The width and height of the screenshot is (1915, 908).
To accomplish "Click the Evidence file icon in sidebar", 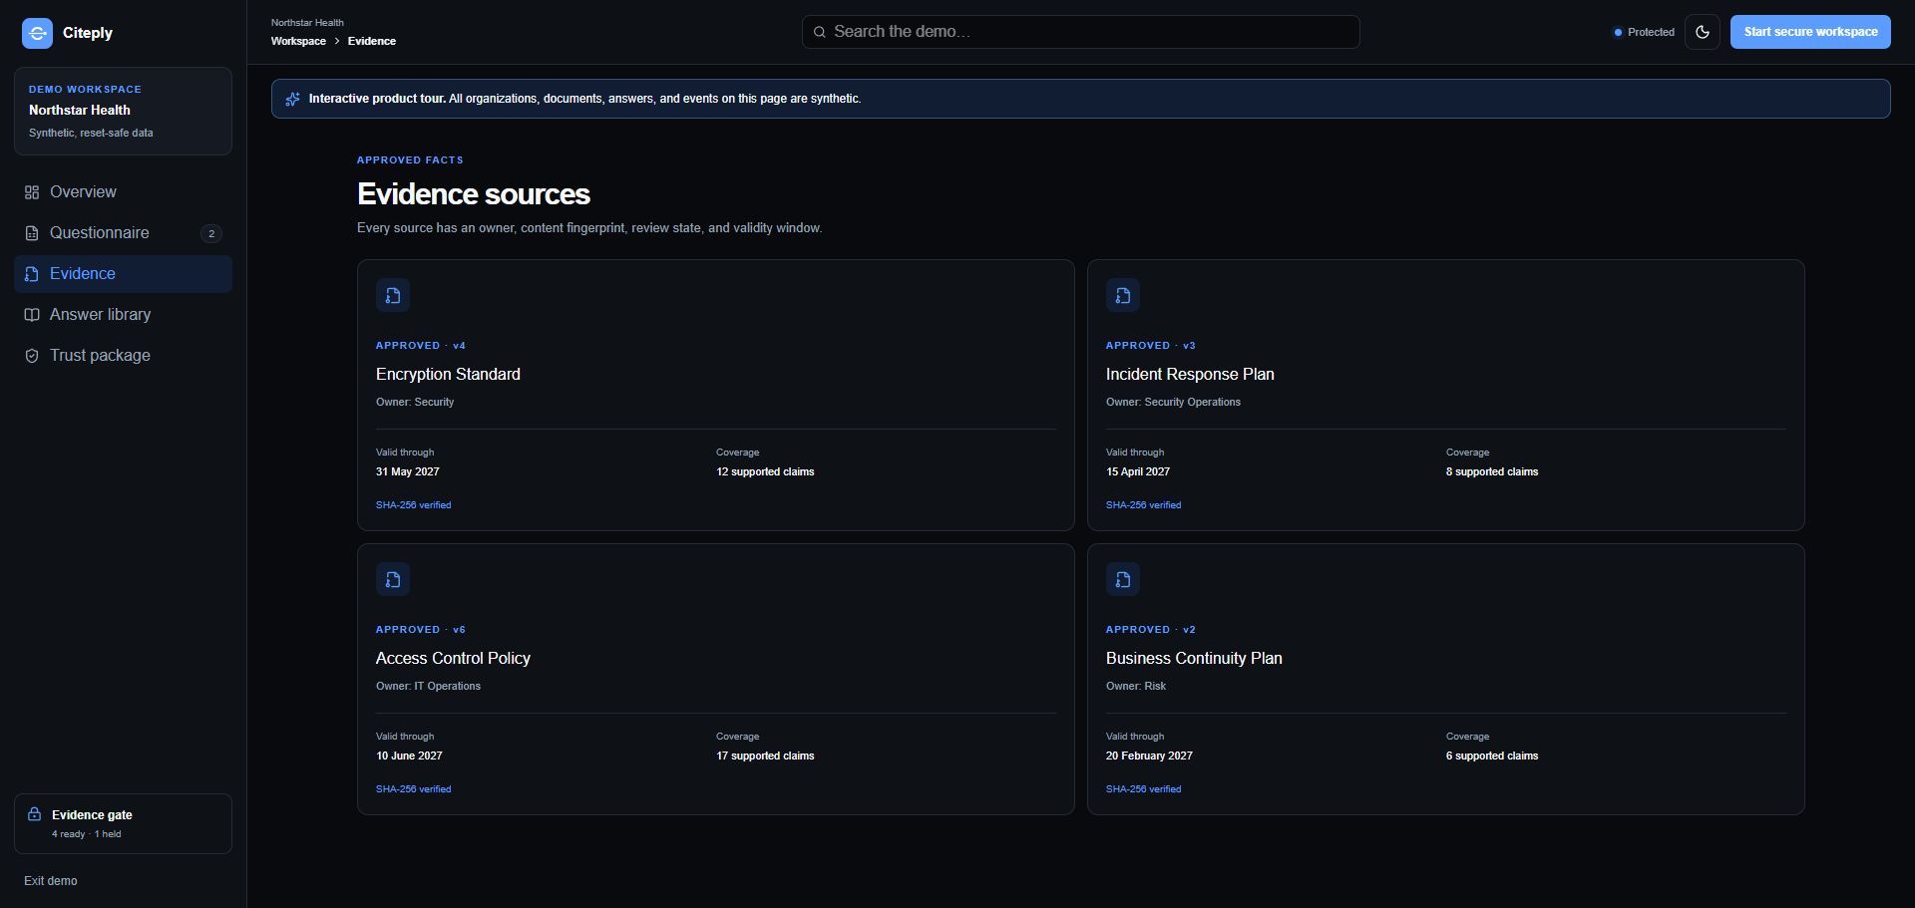I will coord(32,274).
